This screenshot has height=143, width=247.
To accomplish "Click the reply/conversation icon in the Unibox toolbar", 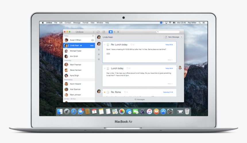I will pos(98,32).
